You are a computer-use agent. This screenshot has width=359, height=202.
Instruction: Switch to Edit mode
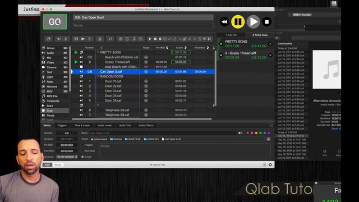coord(47,164)
